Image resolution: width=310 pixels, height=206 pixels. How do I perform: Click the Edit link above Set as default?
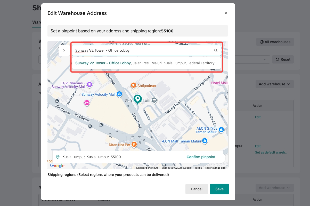tap(258, 146)
